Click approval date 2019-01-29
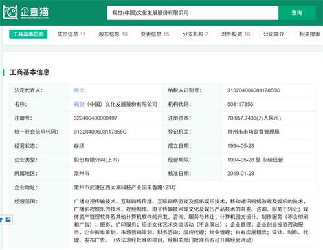This screenshot has width=323, height=250. (x=241, y=174)
